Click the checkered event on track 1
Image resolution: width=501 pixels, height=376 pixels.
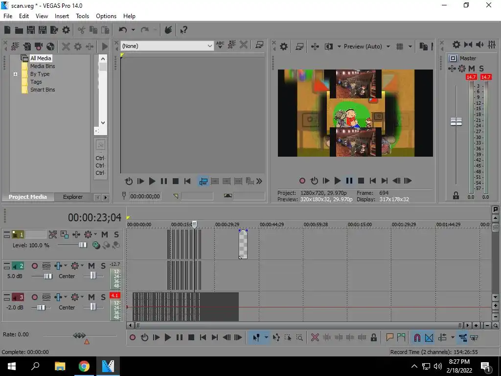[243, 244]
